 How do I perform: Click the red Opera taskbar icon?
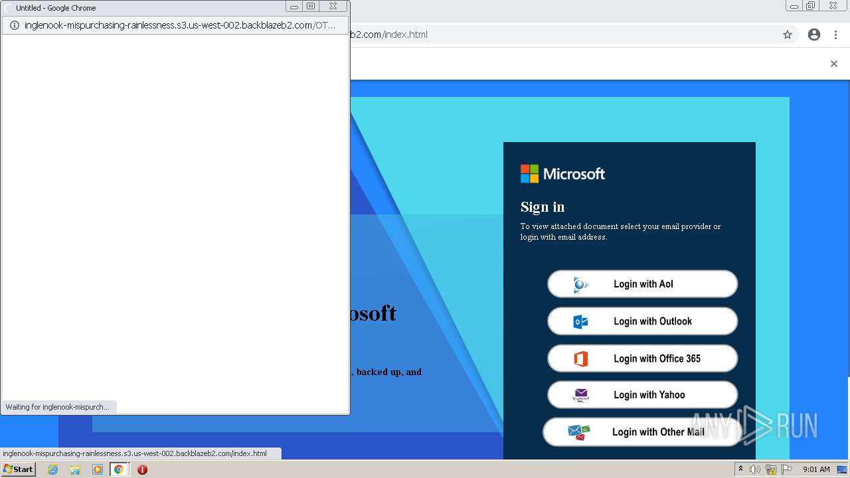142,469
